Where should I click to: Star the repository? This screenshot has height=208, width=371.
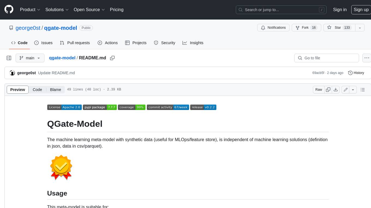pos(339,28)
